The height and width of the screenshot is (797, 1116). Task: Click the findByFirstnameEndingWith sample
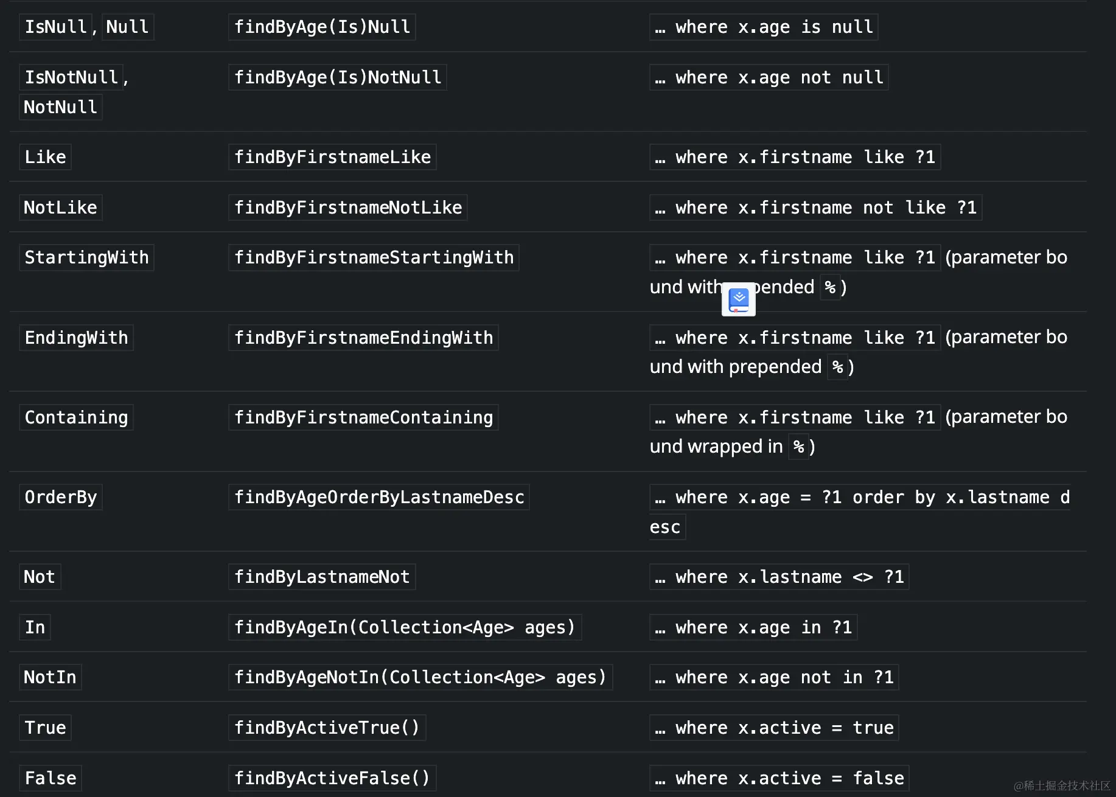(x=363, y=338)
